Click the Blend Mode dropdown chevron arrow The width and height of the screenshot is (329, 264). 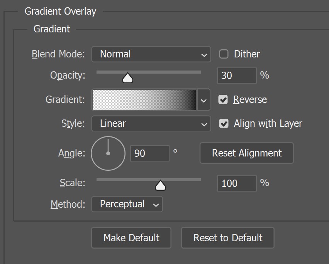[x=204, y=55]
